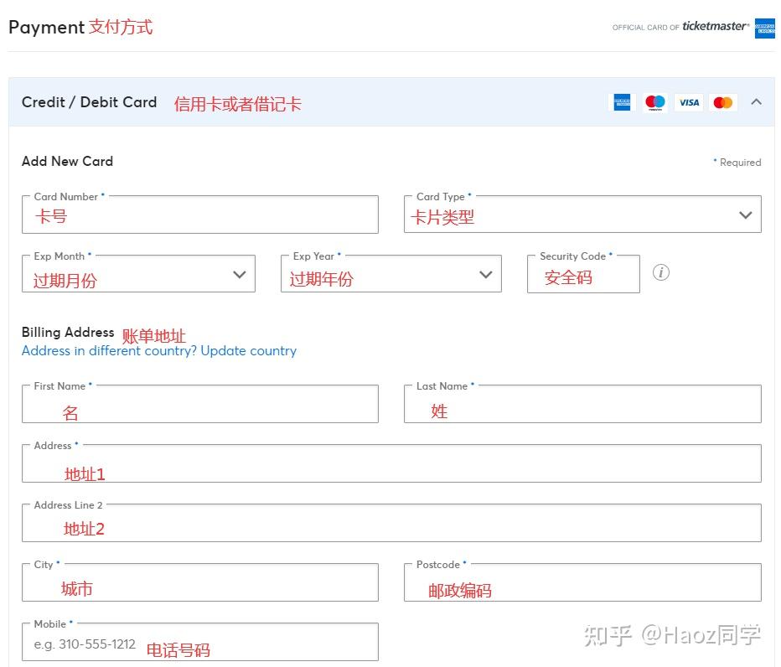This screenshot has width=781, height=667.
Task: Click the American Express icon in card header
Action: (622, 101)
